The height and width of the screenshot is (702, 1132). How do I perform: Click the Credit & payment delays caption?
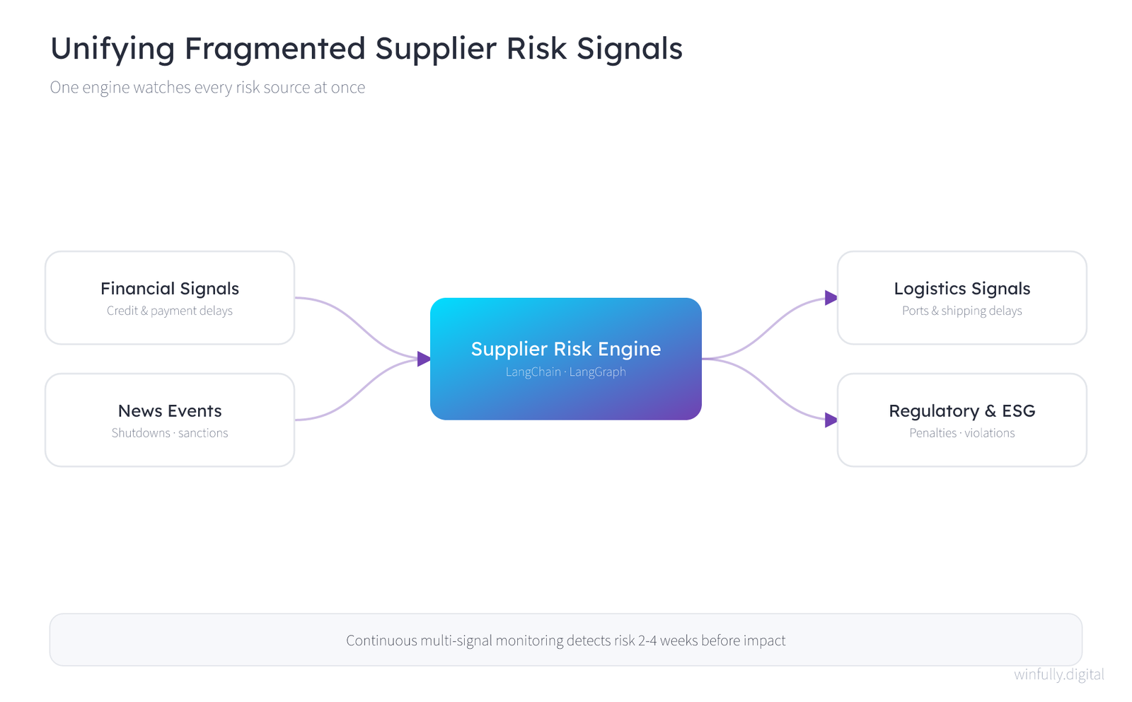(x=170, y=311)
